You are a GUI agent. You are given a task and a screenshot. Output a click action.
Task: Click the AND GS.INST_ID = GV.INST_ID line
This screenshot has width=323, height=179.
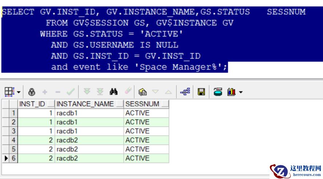point(125,56)
